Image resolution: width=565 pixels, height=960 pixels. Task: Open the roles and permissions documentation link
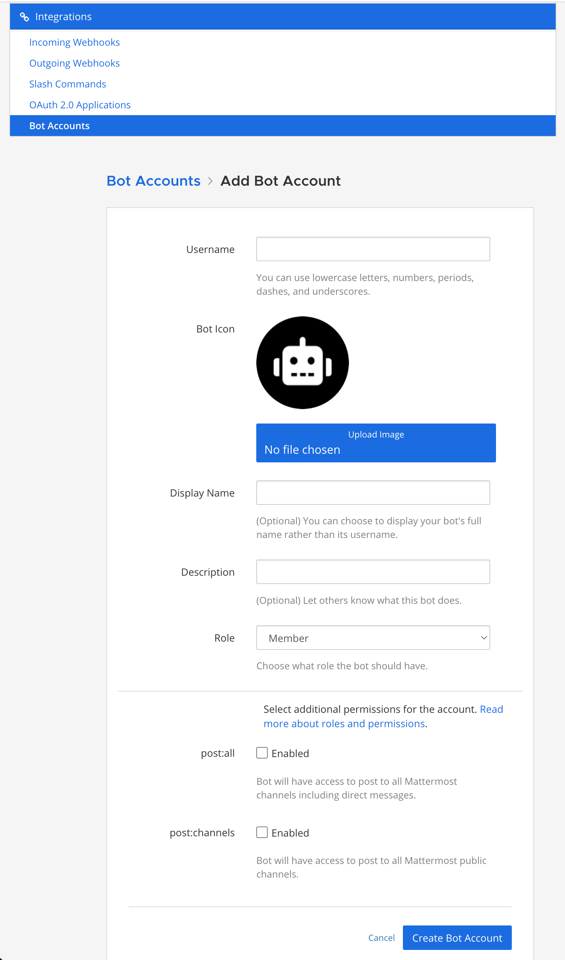click(383, 716)
